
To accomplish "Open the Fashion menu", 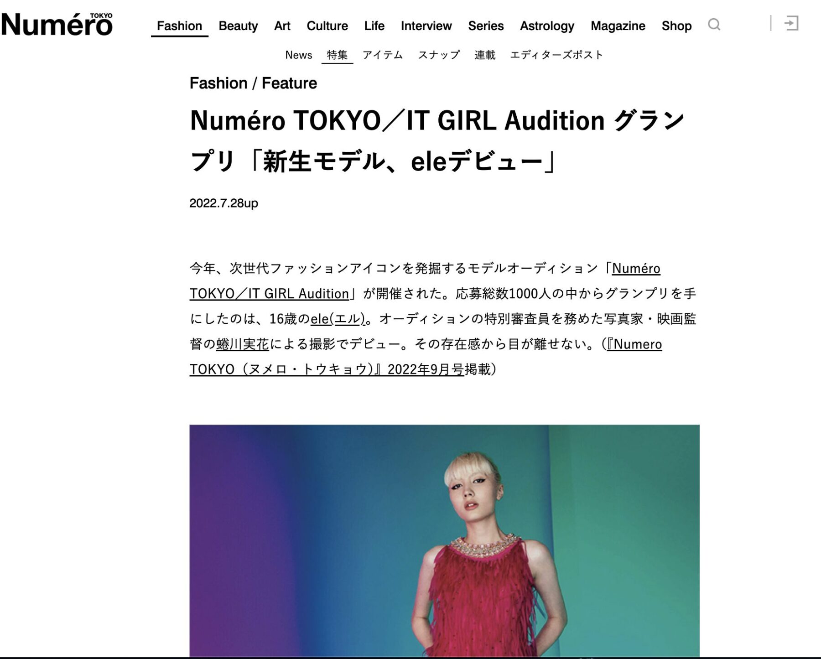I will point(180,26).
